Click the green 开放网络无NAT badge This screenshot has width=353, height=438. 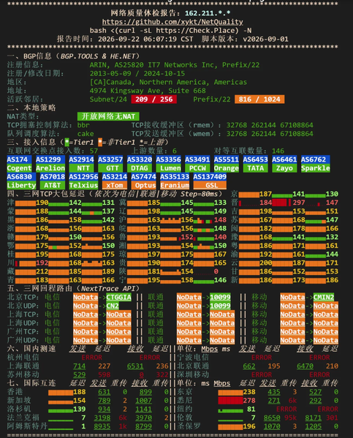tap(108, 116)
